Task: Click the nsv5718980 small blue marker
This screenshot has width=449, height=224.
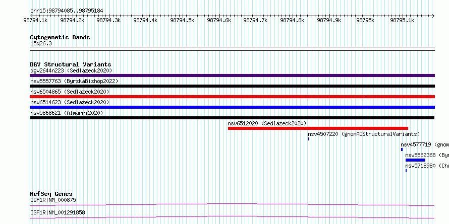Action: click(406, 171)
